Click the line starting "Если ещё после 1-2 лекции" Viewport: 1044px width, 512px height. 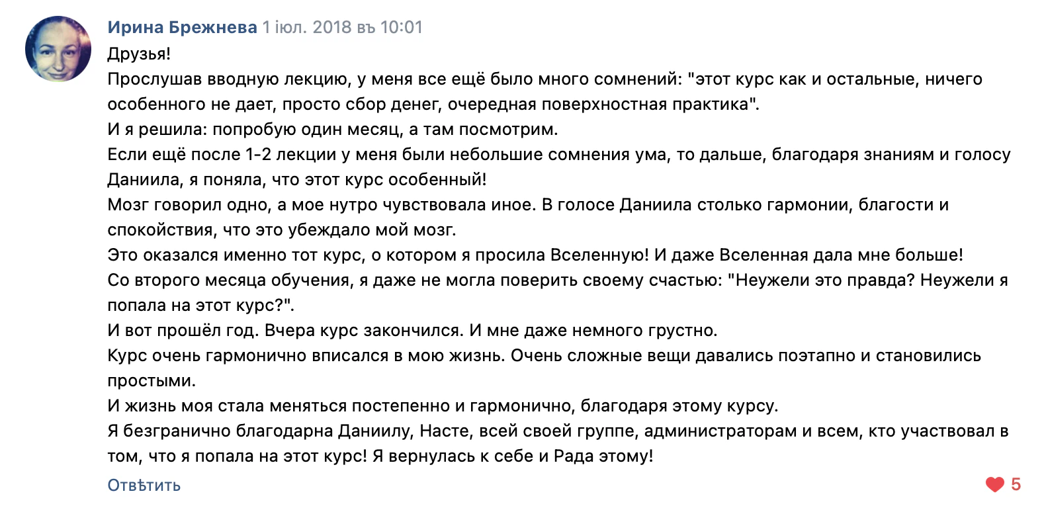point(559,155)
